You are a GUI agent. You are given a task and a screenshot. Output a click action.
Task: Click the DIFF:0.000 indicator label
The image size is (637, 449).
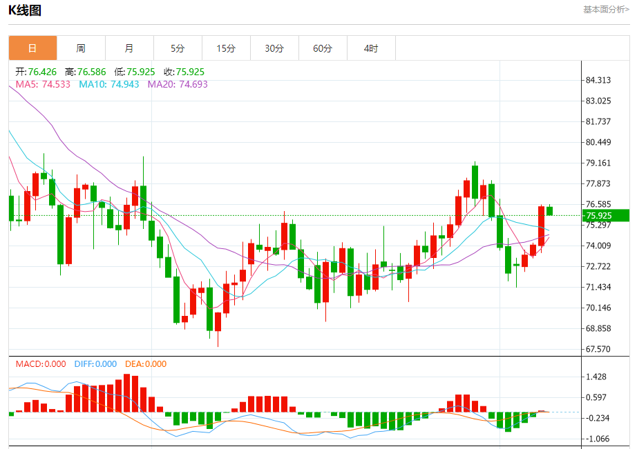coord(95,364)
